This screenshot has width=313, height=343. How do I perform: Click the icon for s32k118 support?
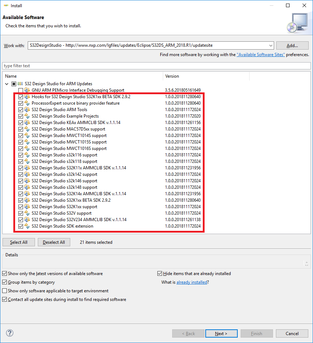point(27,161)
